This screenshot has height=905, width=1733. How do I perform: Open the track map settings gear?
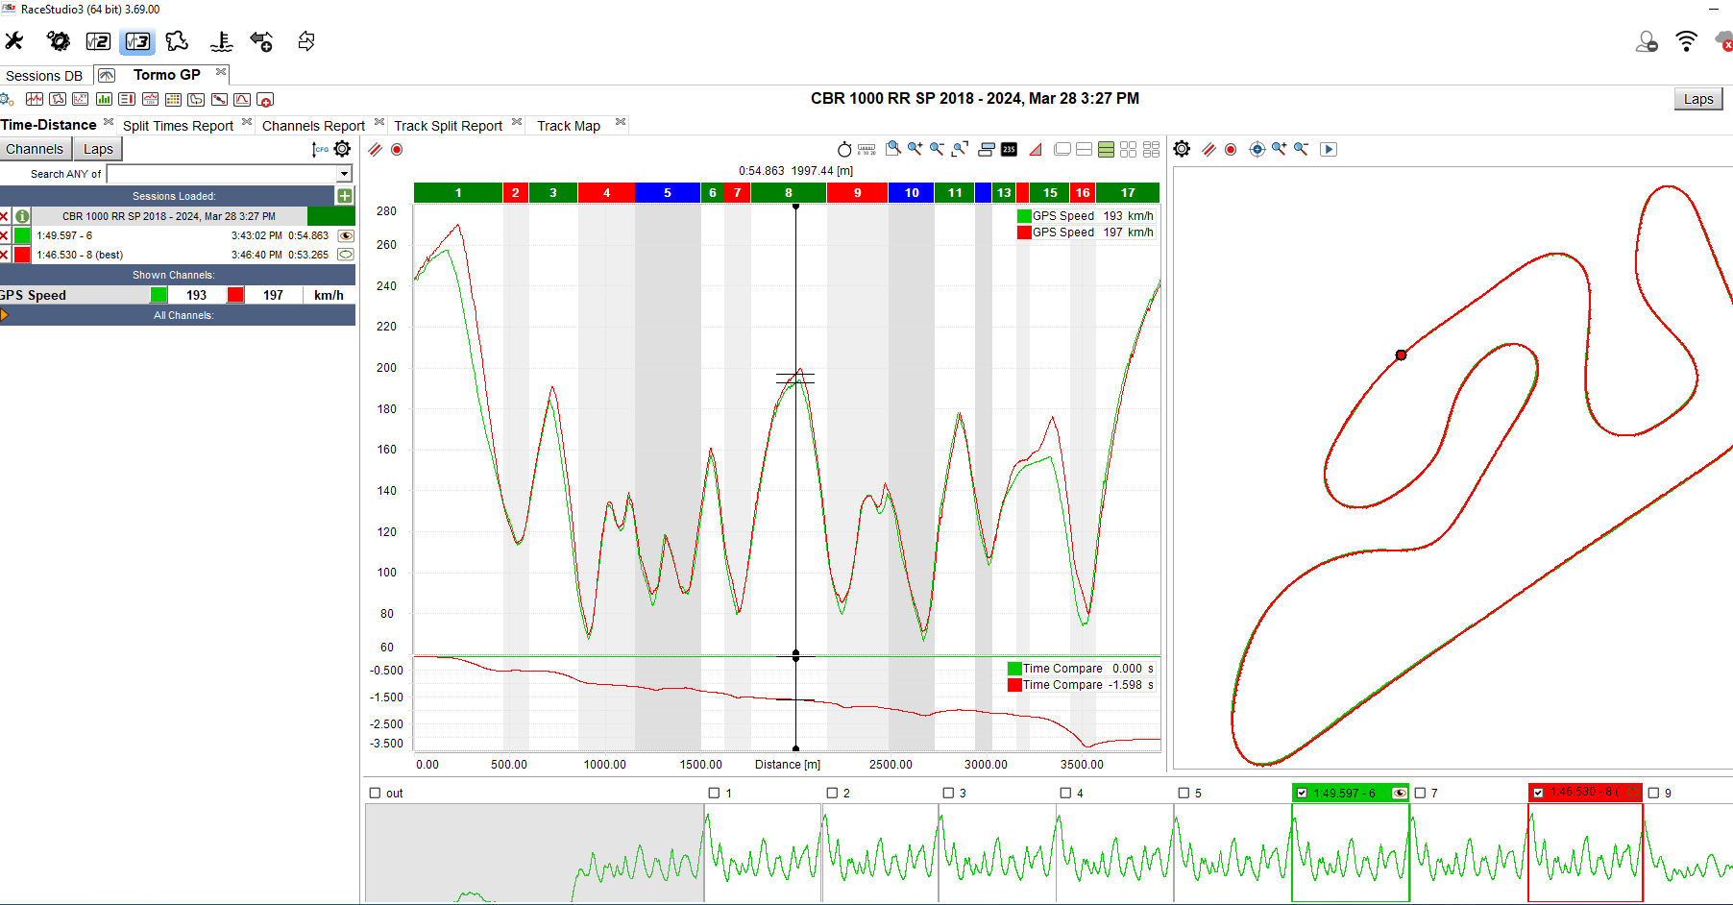[1182, 149]
